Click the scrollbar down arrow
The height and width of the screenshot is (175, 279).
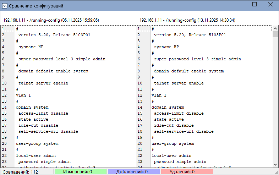275,164
